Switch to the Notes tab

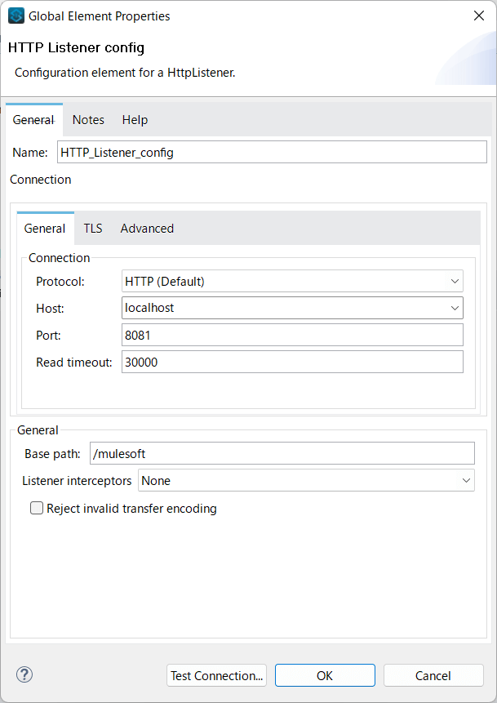(x=88, y=120)
